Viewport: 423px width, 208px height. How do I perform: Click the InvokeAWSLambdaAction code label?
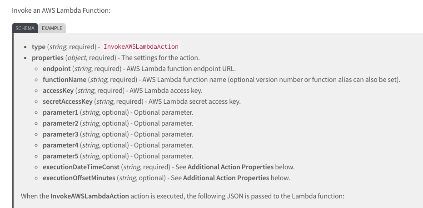point(141,46)
